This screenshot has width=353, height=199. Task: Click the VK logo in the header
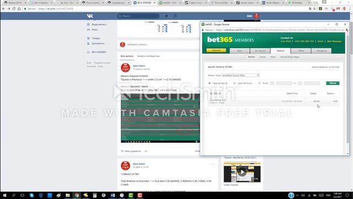coord(90,16)
